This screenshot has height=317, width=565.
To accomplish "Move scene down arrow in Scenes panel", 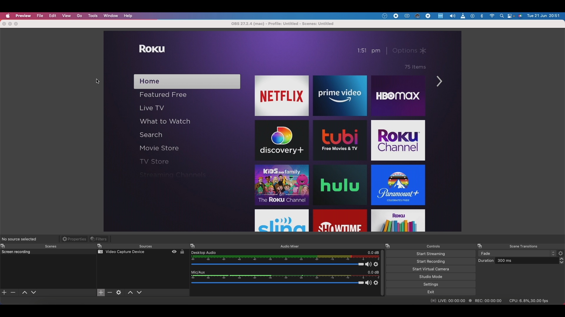I will pos(34,293).
